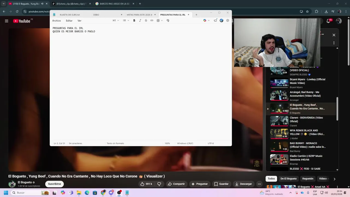Open the YouTube hamburger guide menu
Screen dimensions: 350x197
point(7,21)
